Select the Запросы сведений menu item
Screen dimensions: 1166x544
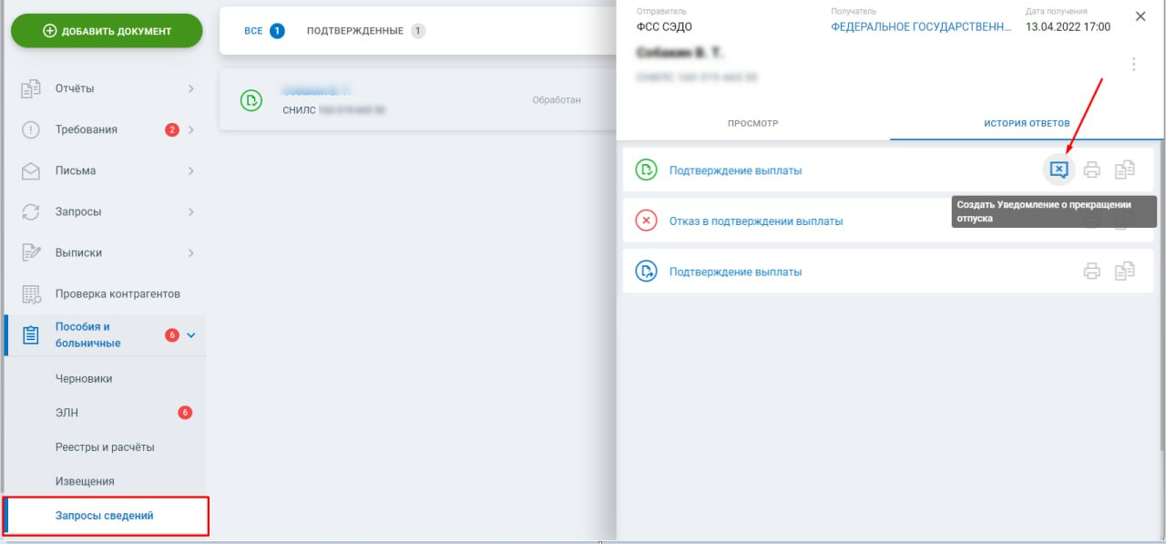coord(105,516)
